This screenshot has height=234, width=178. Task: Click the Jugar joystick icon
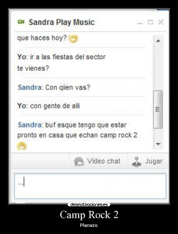(136, 162)
